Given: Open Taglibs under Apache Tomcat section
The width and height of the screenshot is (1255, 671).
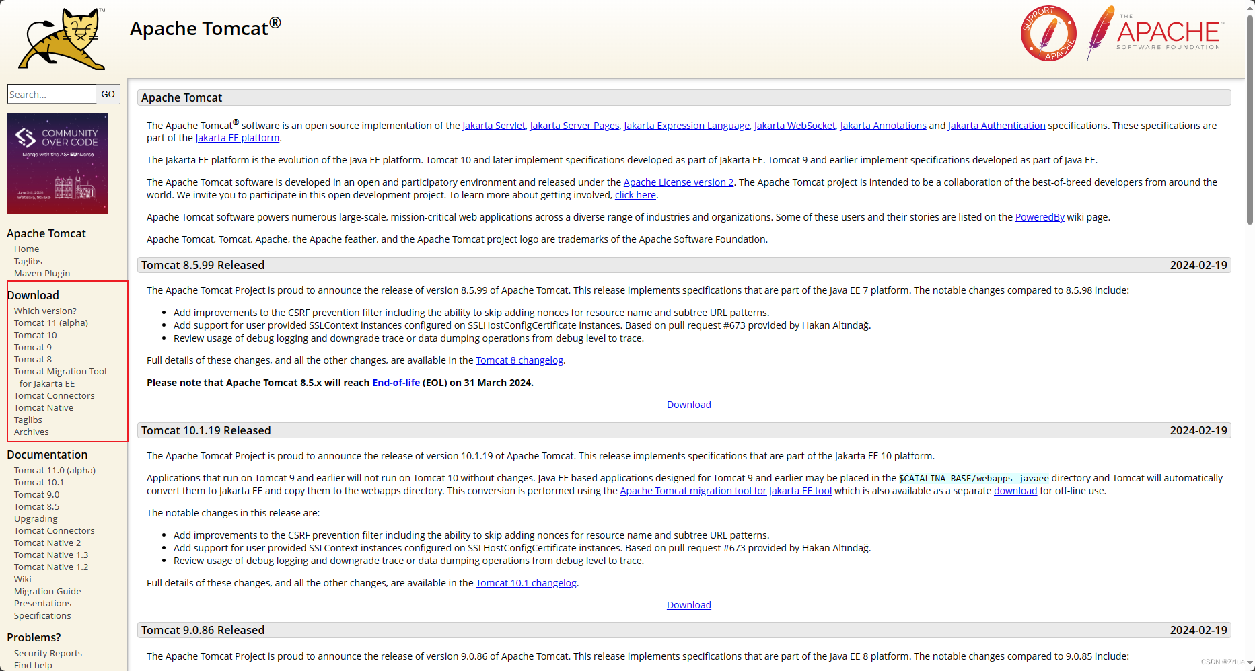Looking at the screenshot, I should pos(28,262).
